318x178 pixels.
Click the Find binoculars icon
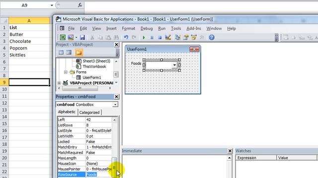tap(116, 38)
